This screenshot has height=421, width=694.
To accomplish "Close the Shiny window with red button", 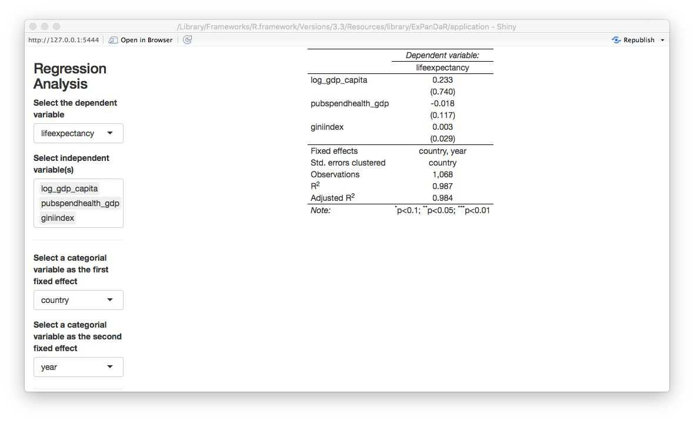I will pos(33,26).
